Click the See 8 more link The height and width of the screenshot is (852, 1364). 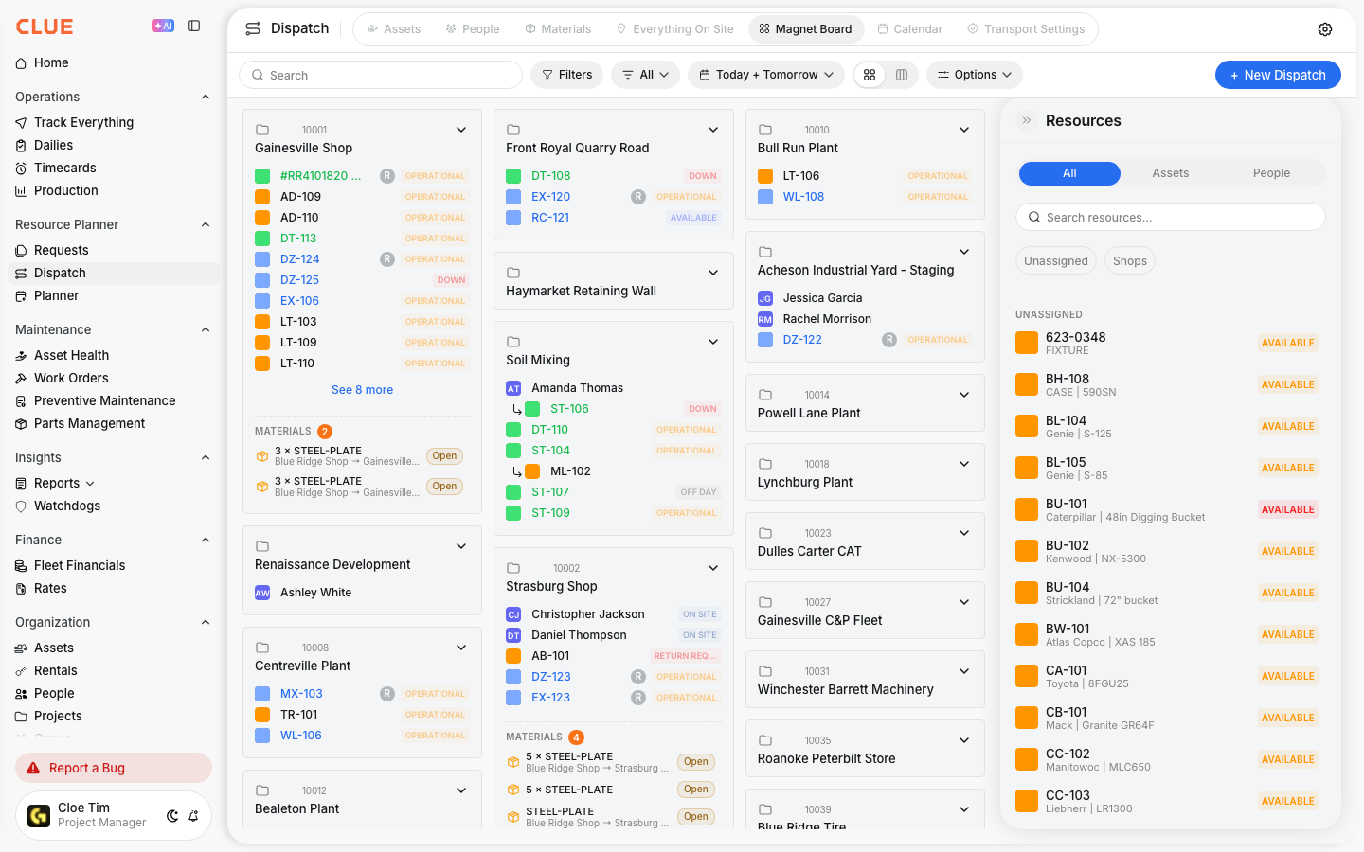coord(362,390)
